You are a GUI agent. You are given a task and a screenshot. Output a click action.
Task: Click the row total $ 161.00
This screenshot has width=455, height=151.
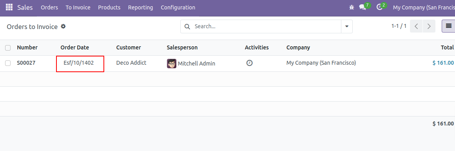(443, 63)
